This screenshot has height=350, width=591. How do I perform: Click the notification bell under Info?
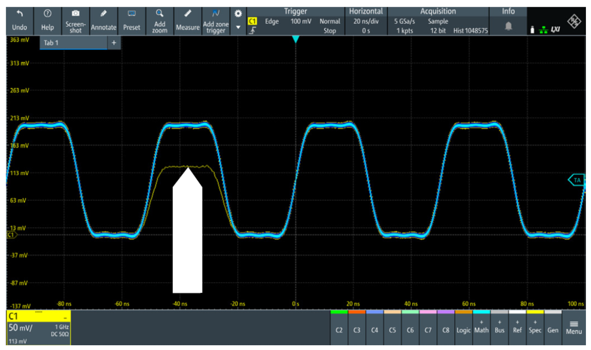(x=508, y=26)
